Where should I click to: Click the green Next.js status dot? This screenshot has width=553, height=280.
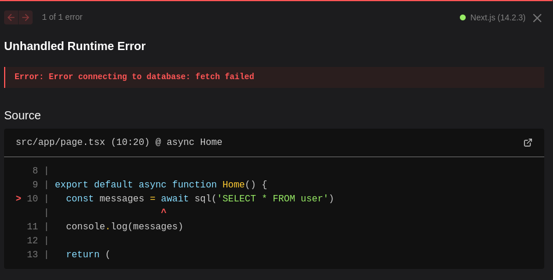[463, 17]
